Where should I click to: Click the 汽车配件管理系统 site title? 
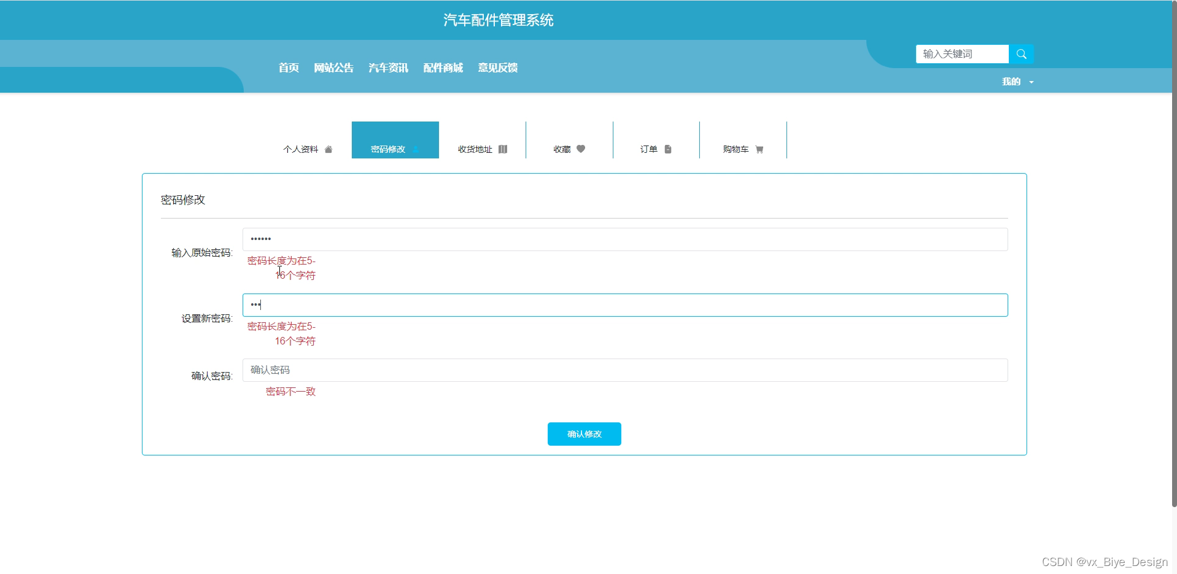pos(499,20)
